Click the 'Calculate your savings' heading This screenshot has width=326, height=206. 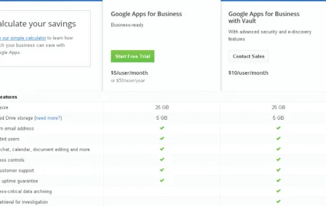pos(38,24)
